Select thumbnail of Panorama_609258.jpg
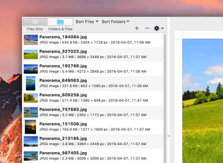The image size is (223, 163). coord(31,98)
